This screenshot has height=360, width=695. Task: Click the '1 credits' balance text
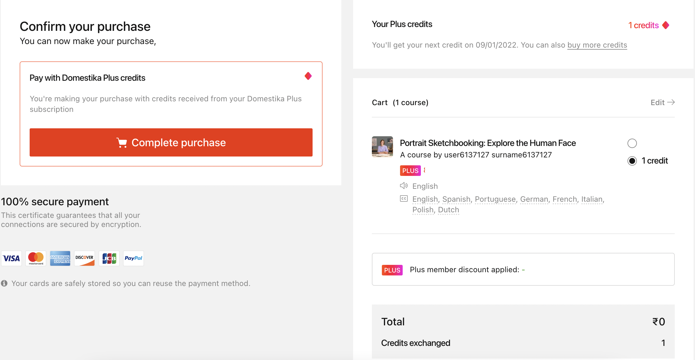pyautogui.click(x=643, y=25)
